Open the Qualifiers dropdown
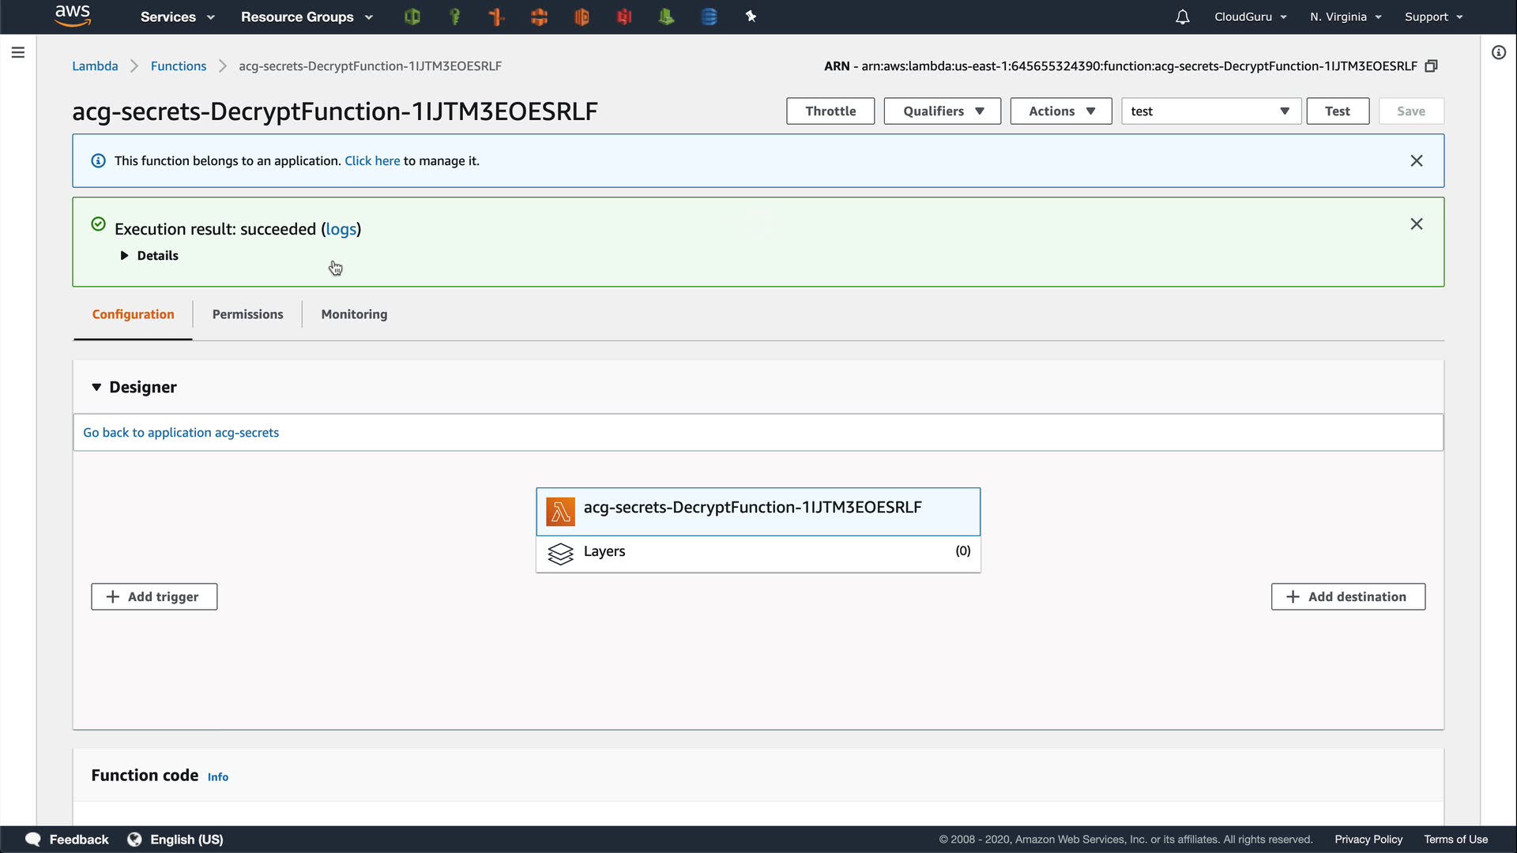1517x853 pixels. click(942, 111)
